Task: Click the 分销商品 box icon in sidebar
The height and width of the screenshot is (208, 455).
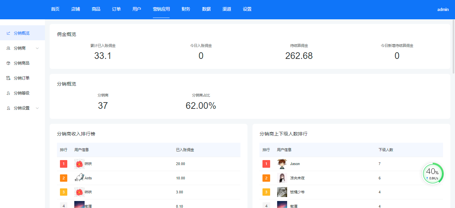Action: click(8, 63)
